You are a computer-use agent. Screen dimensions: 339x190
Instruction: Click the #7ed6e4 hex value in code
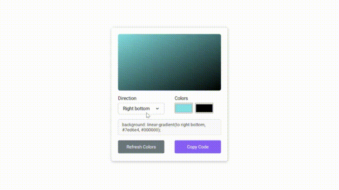pyautogui.click(x=130, y=130)
